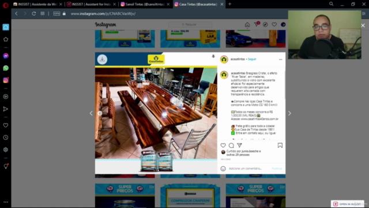The width and height of the screenshot is (369, 208).
Task: Open post options three dots
Action: click(281, 60)
